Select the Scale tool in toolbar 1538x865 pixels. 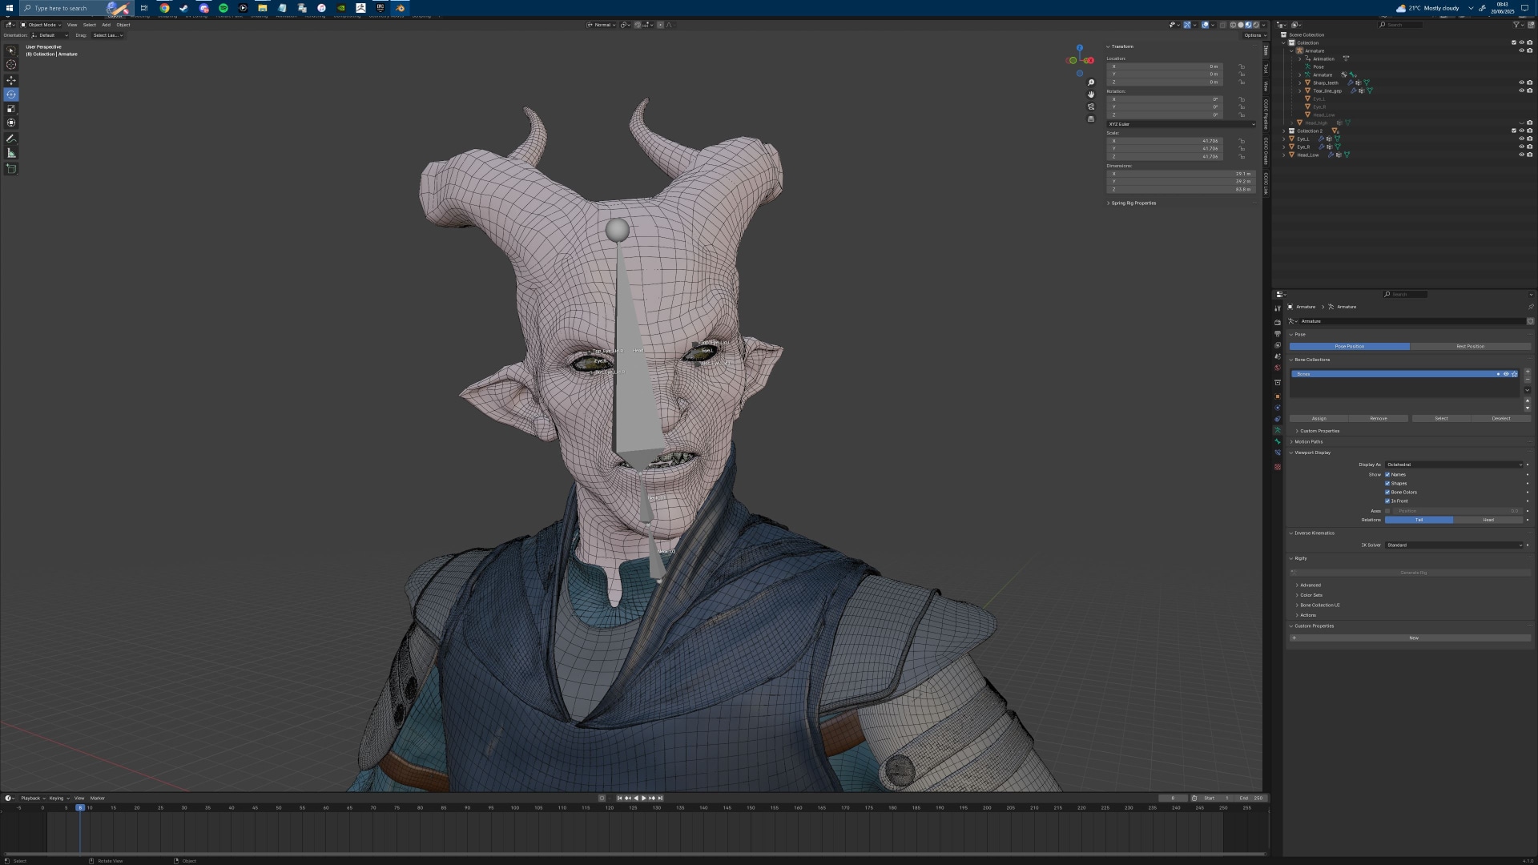pos(11,109)
